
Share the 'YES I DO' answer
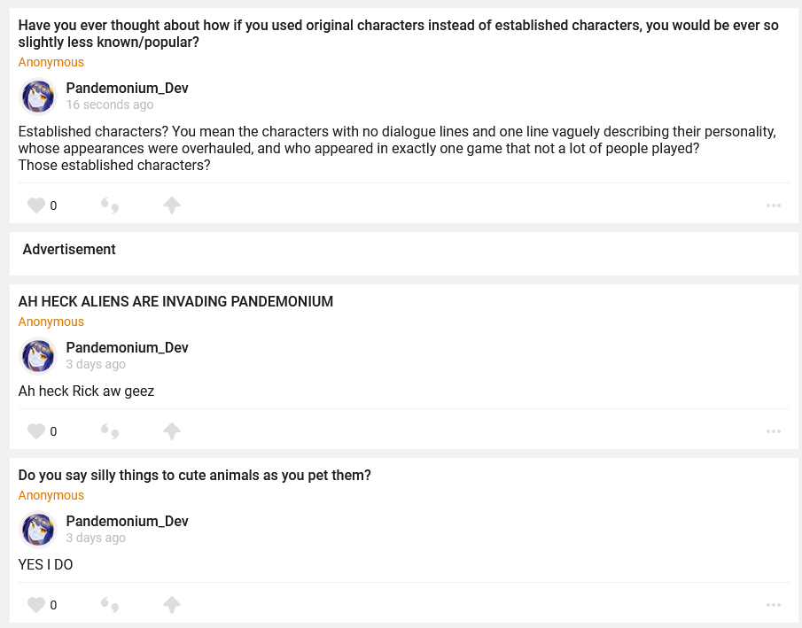[x=172, y=605]
